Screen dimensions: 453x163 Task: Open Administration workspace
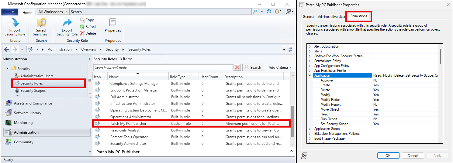pos(47,132)
